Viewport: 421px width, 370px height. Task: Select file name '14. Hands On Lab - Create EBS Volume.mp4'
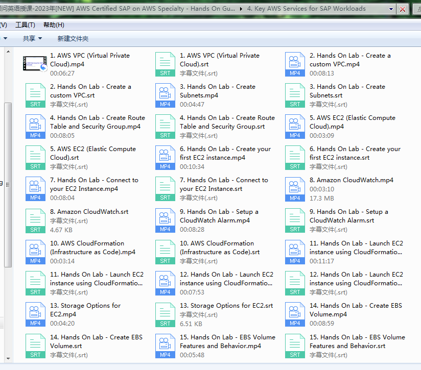coord(356,310)
